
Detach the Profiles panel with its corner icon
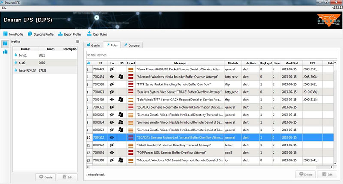pos(78,42)
